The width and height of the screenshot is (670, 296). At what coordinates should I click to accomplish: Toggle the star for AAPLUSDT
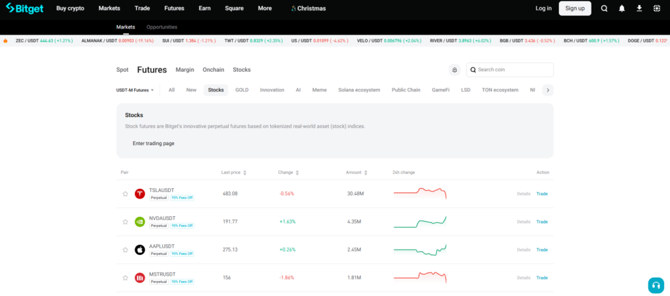[125, 250]
